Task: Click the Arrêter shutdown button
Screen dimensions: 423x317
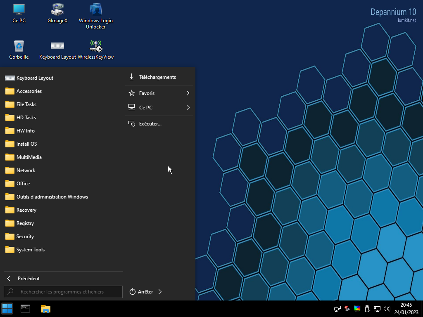Action: click(141, 292)
